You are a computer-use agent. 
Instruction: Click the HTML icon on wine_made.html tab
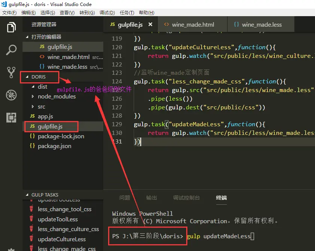pos(166,24)
